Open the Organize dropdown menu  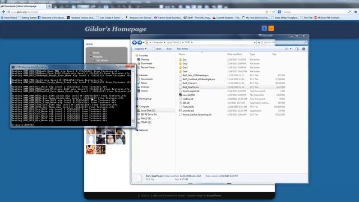coord(140,49)
